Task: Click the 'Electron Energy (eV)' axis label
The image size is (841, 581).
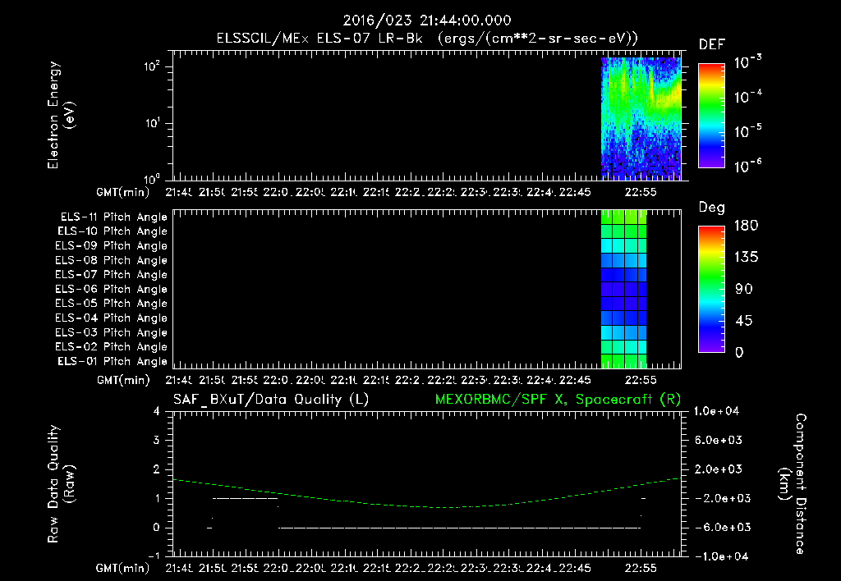Action: [x=61, y=115]
